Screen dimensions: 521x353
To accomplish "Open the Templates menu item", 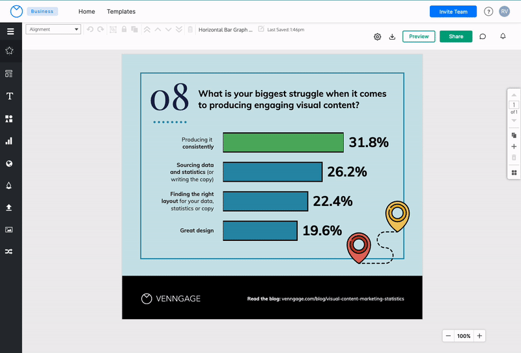I will [121, 12].
